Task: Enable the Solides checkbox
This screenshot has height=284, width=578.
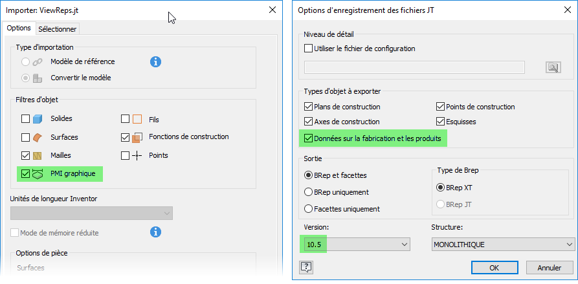Action: (x=26, y=119)
